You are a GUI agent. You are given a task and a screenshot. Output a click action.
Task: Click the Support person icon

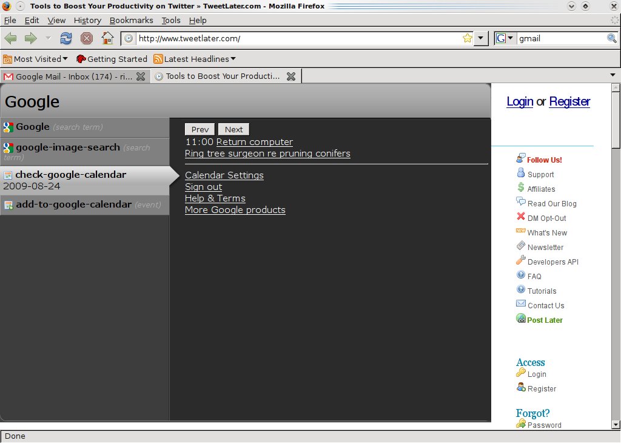click(521, 173)
